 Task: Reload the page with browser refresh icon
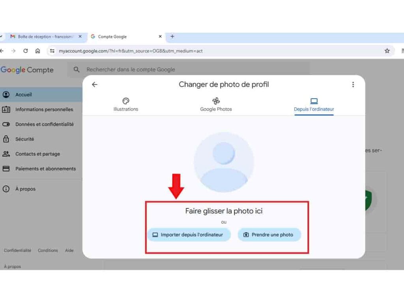(26, 51)
